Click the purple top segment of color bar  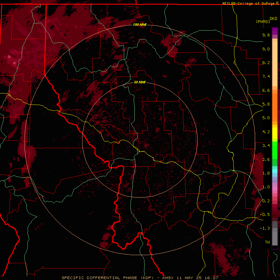click(x=275, y=31)
